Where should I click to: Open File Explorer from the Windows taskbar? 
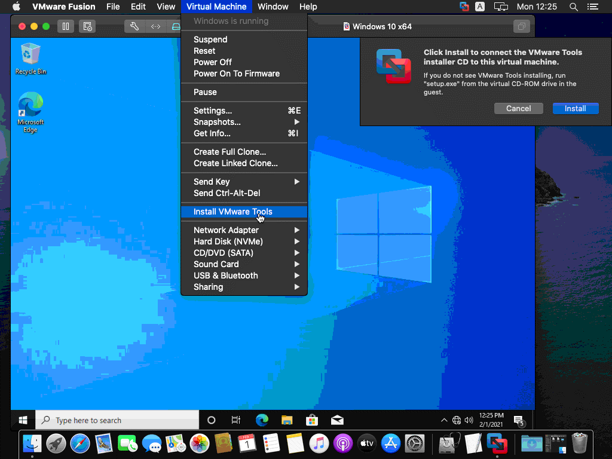(x=286, y=420)
